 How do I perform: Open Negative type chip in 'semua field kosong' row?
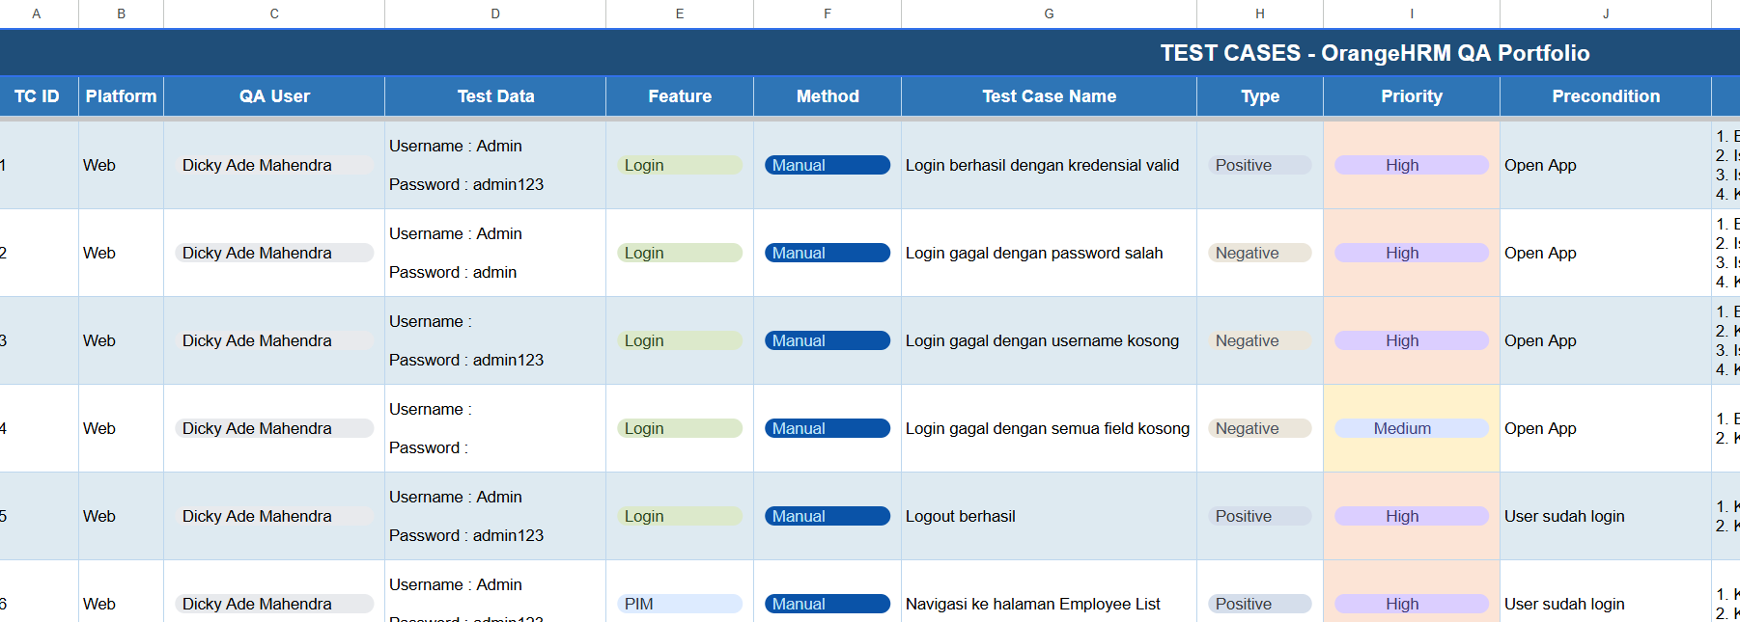point(1260,428)
